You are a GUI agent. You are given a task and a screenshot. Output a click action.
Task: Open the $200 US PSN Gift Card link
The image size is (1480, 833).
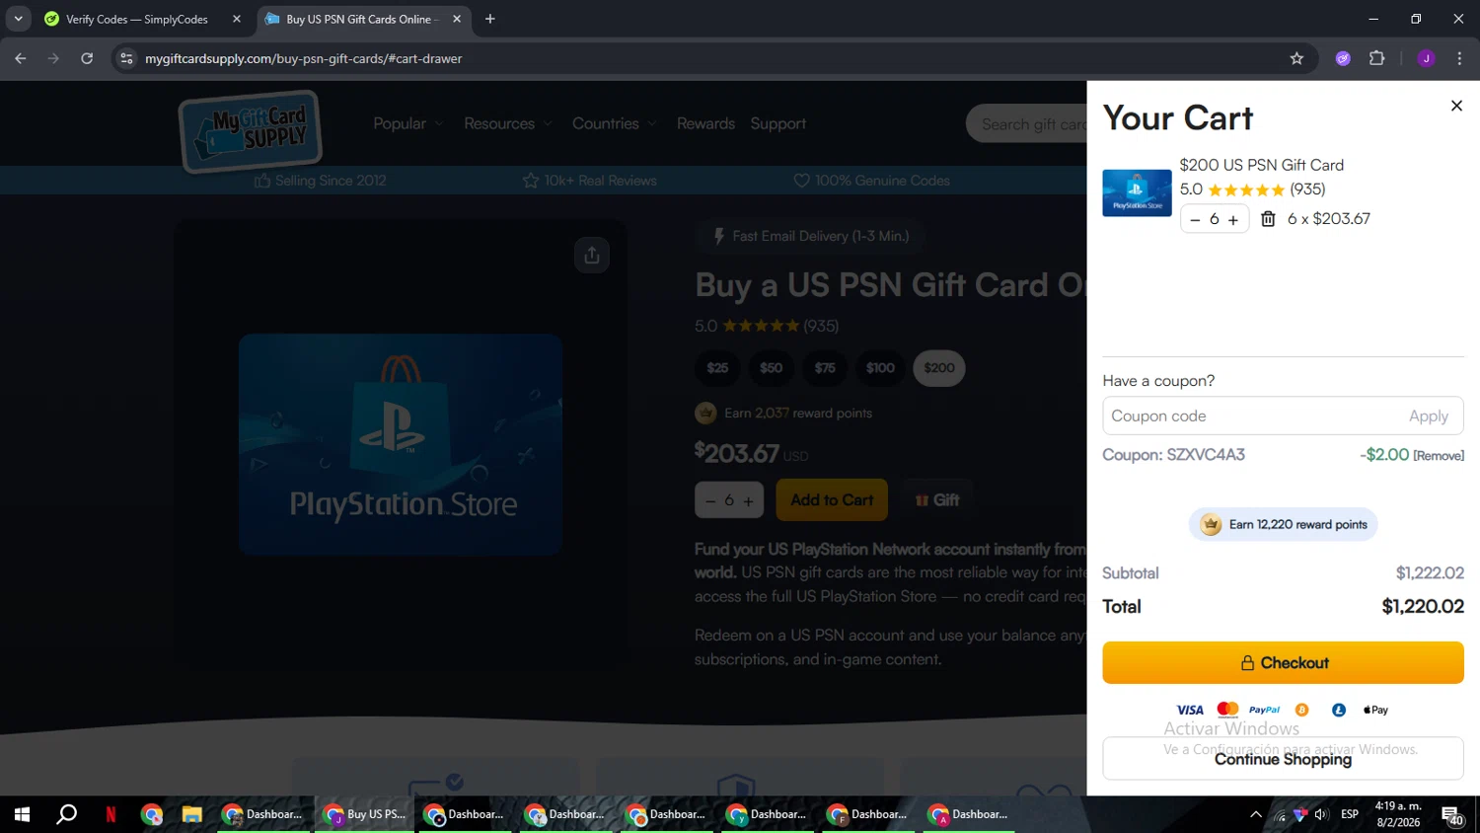[x=1261, y=165]
